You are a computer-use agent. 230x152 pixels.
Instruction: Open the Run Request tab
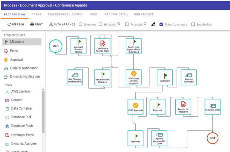click(x=144, y=14)
